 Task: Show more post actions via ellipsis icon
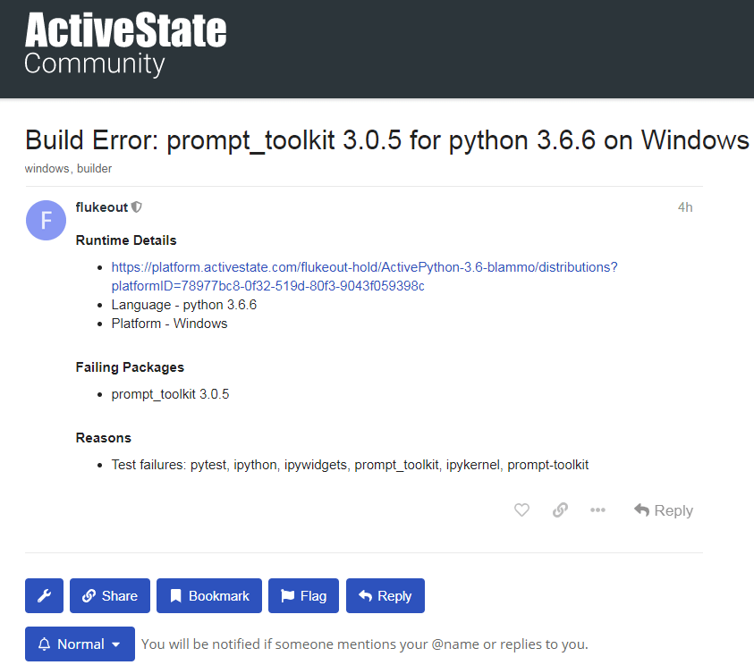(x=597, y=509)
